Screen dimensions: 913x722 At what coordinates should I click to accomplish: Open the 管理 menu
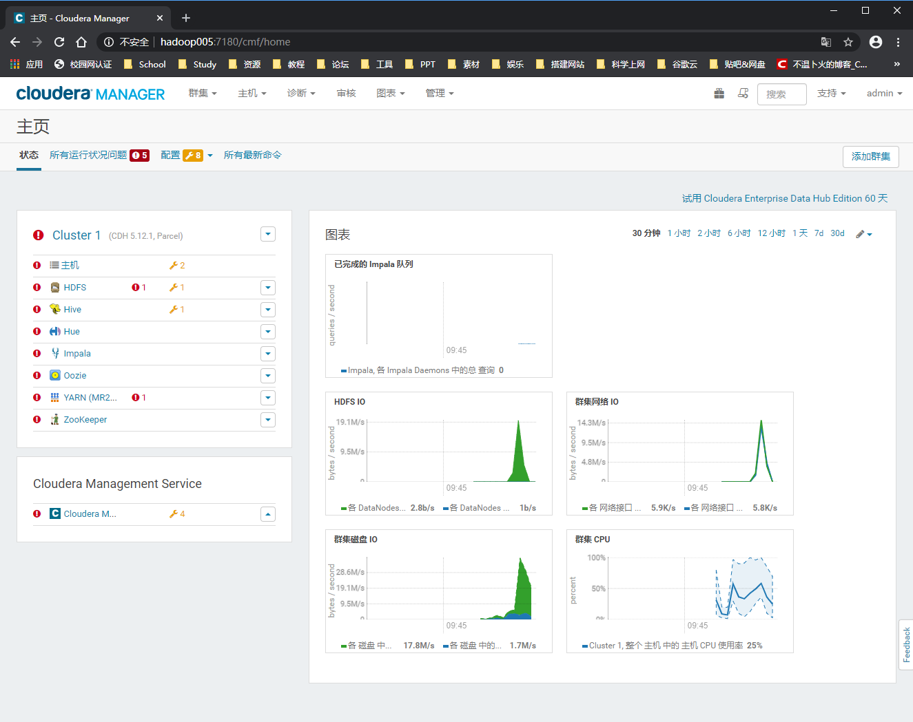pyautogui.click(x=440, y=94)
